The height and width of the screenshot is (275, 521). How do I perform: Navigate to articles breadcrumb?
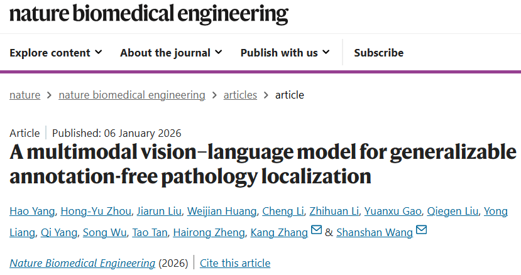point(240,95)
